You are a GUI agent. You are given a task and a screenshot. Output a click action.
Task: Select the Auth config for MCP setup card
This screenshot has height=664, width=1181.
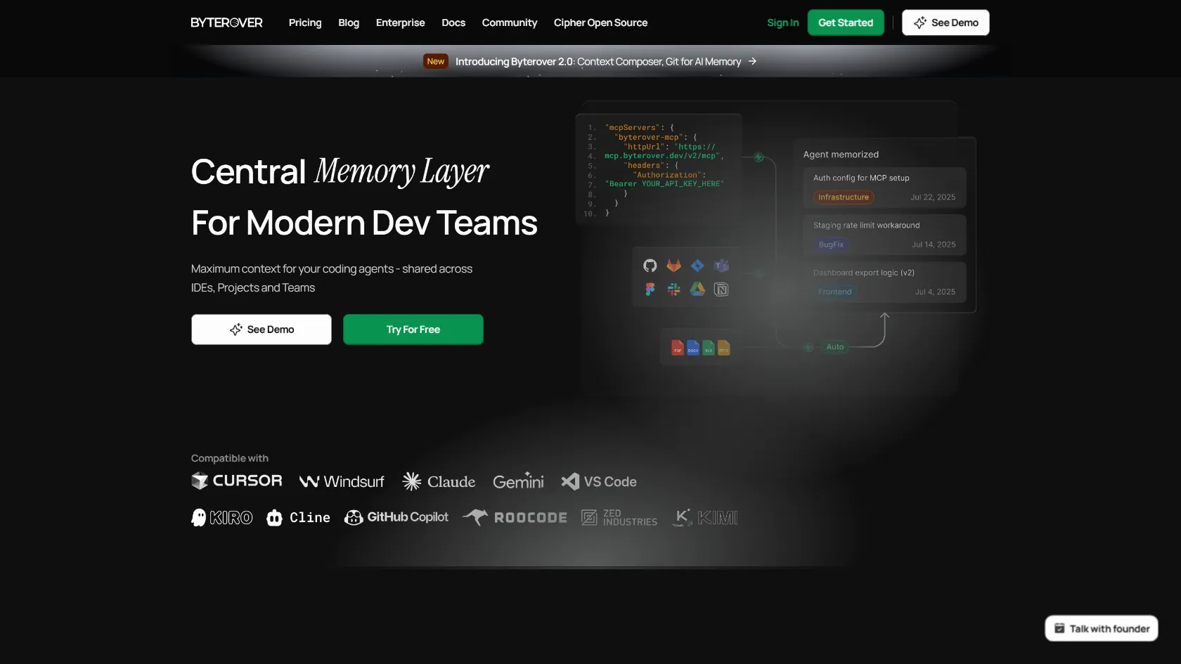click(x=884, y=188)
